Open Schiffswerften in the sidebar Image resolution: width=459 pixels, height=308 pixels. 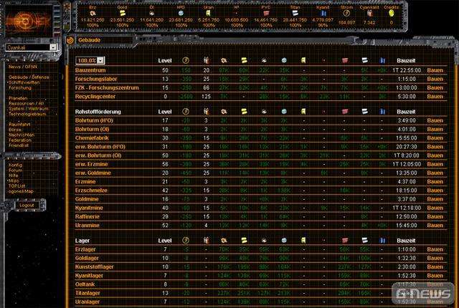(24, 82)
